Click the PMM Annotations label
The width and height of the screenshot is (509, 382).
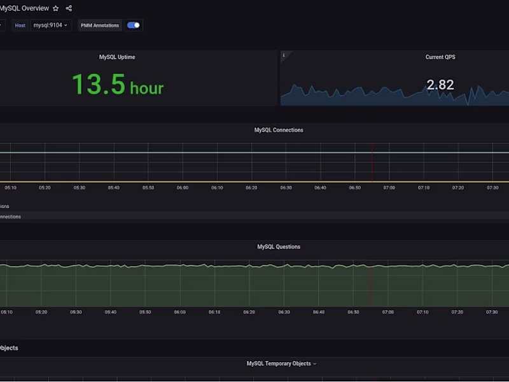100,25
